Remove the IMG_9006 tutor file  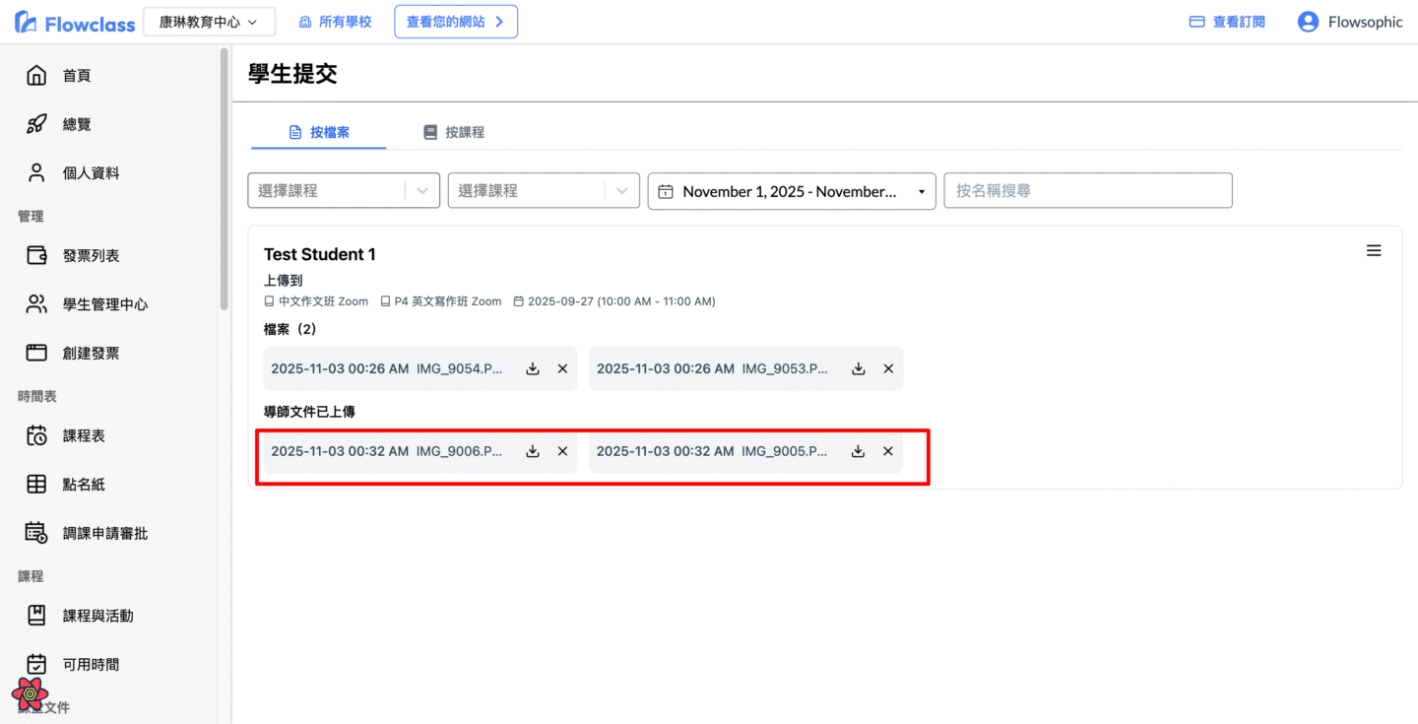point(563,451)
